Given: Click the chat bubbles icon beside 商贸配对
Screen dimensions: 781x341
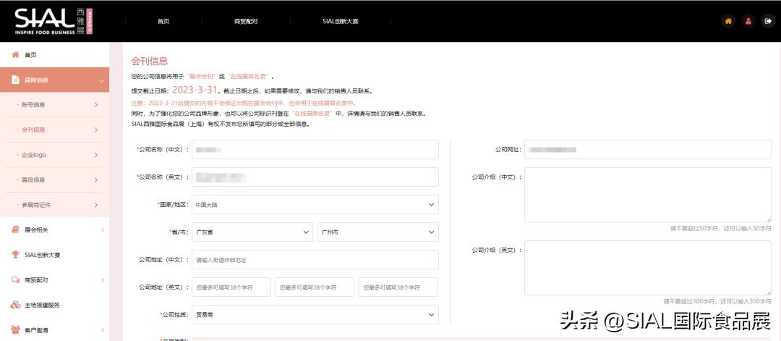Looking at the screenshot, I should point(15,279).
